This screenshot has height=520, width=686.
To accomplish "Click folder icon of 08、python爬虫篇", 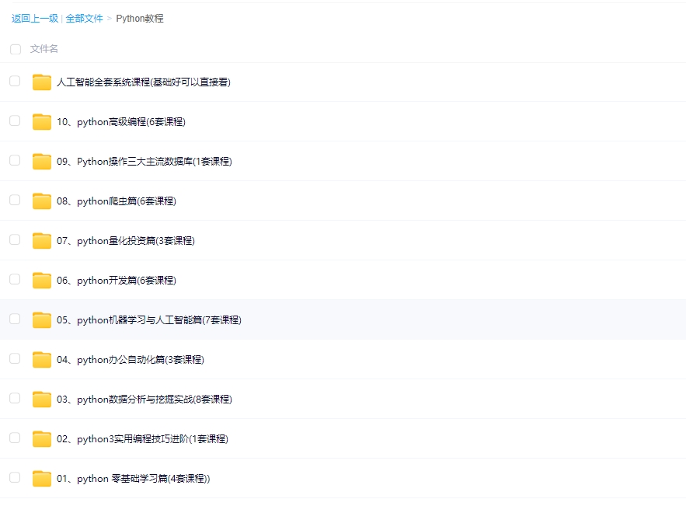I will tap(41, 201).
